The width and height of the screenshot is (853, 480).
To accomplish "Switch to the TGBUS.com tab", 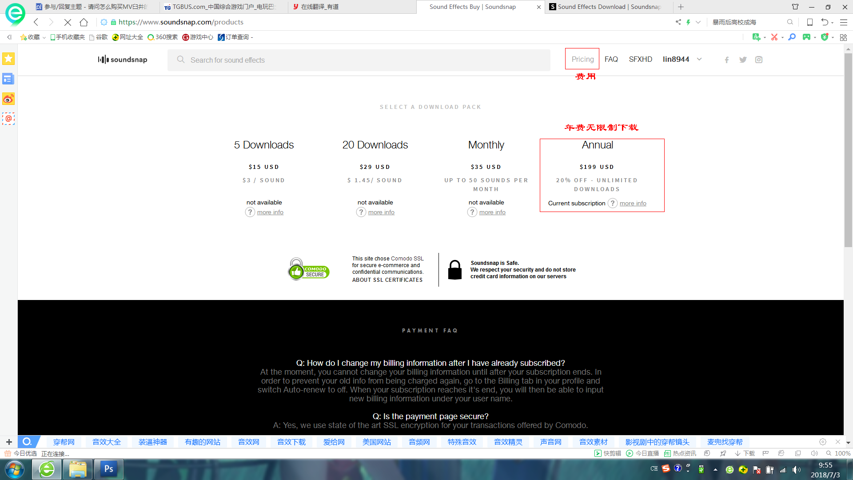I will coord(223,7).
